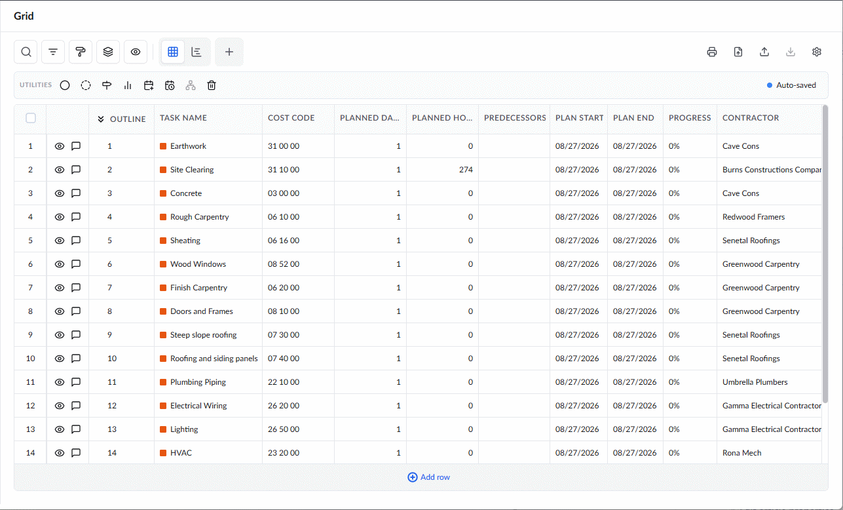The width and height of the screenshot is (843, 510).
Task: Click the planned hours value 274
Action: (466, 170)
